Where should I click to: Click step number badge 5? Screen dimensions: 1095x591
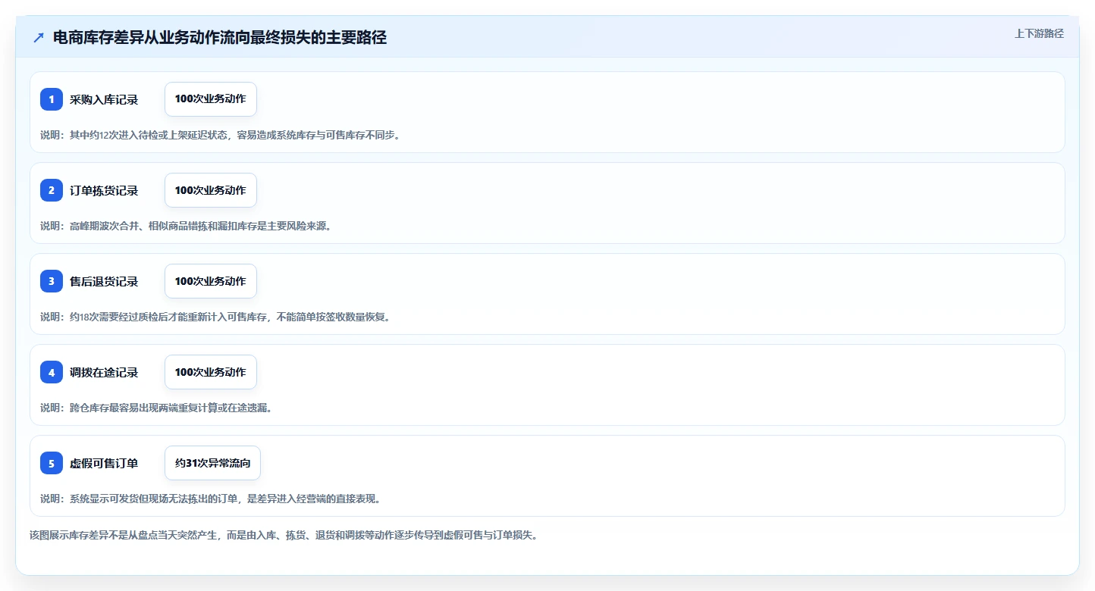point(52,463)
